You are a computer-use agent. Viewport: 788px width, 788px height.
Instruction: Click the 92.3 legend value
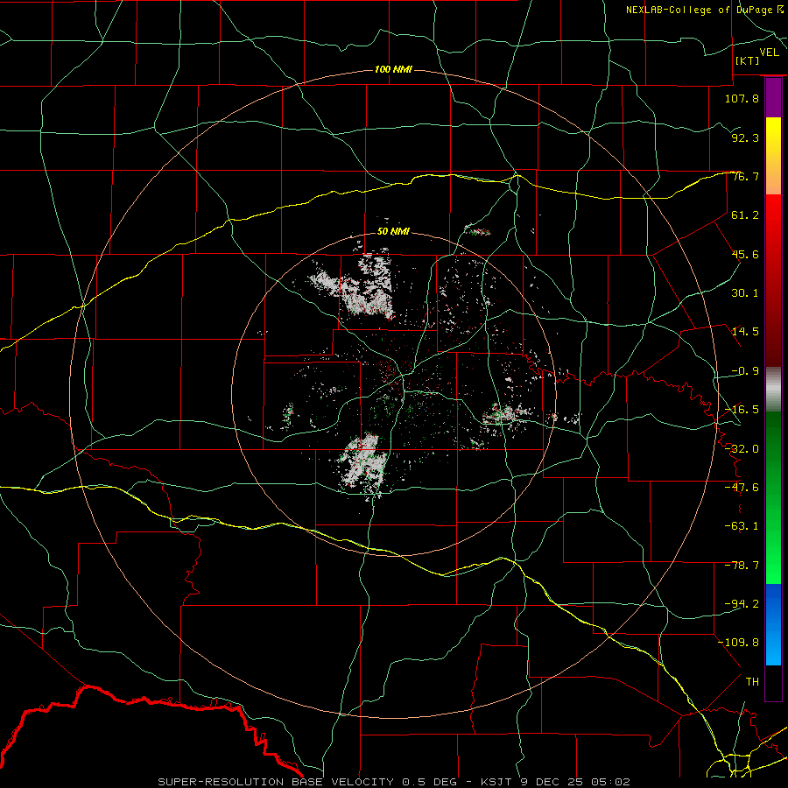tap(745, 137)
